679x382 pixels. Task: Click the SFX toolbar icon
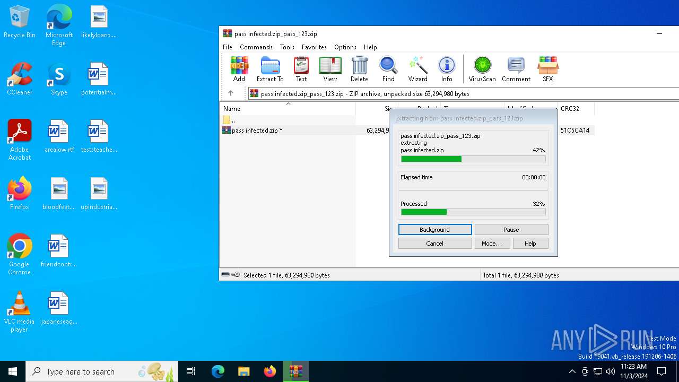coord(548,70)
